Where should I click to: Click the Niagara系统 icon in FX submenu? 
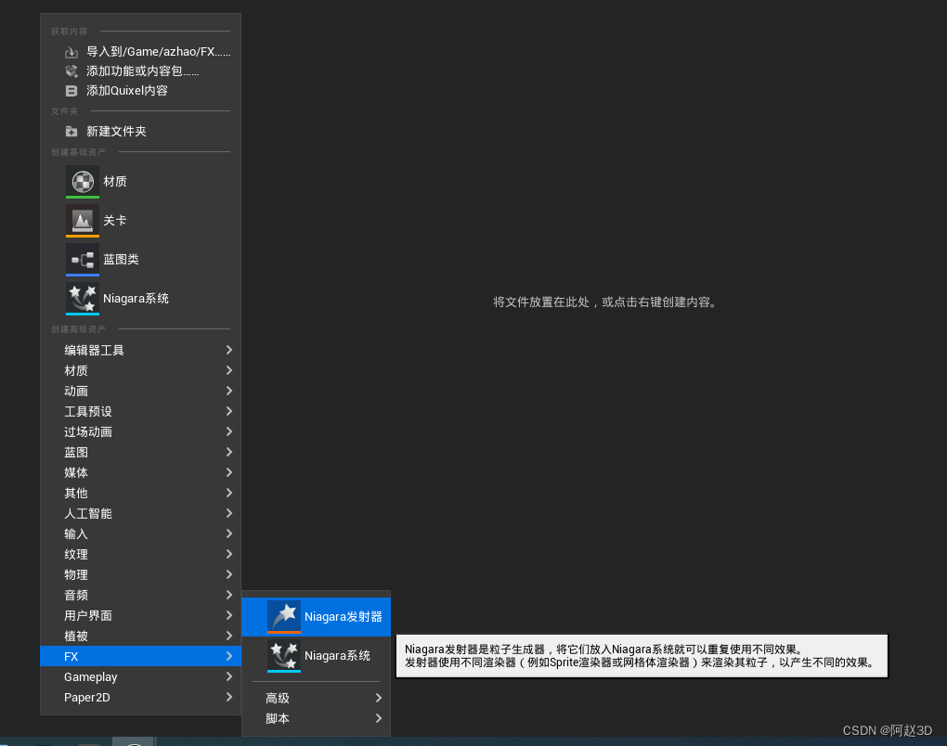click(284, 656)
